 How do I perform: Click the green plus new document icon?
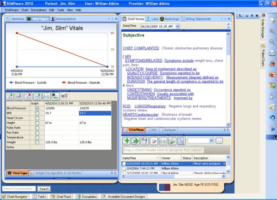pos(127,140)
